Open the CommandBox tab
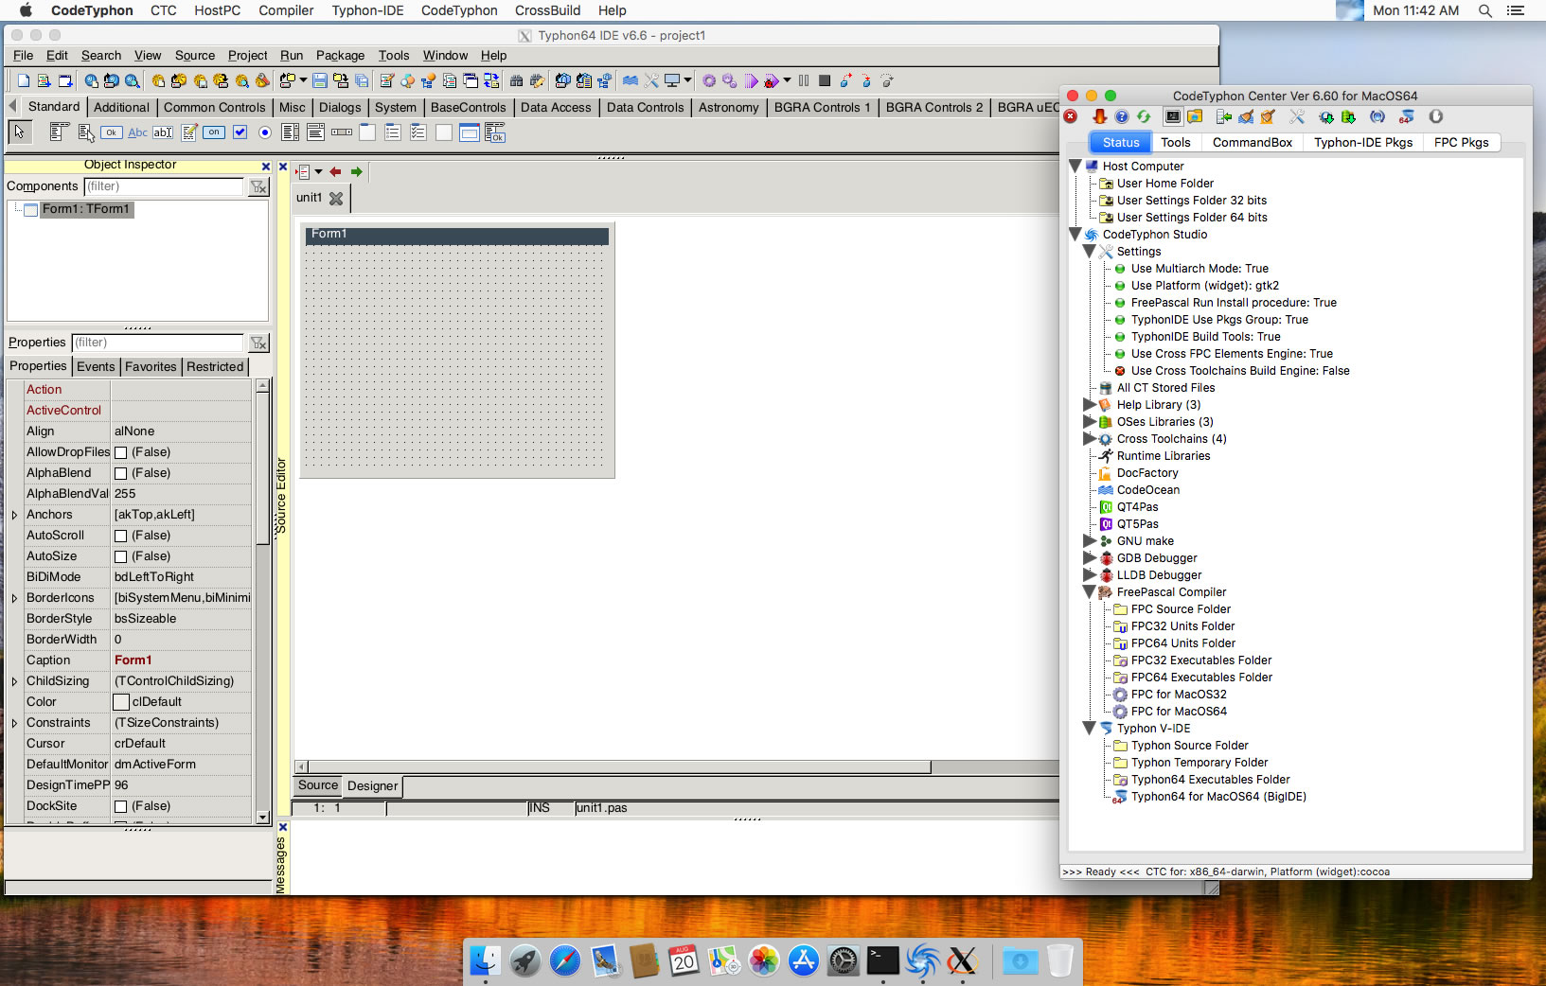Viewport: 1546px width, 986px height. pos(1252,142)
